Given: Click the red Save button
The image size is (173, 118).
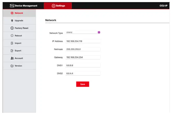Looking at the screenshot, I should coord(83,84).
